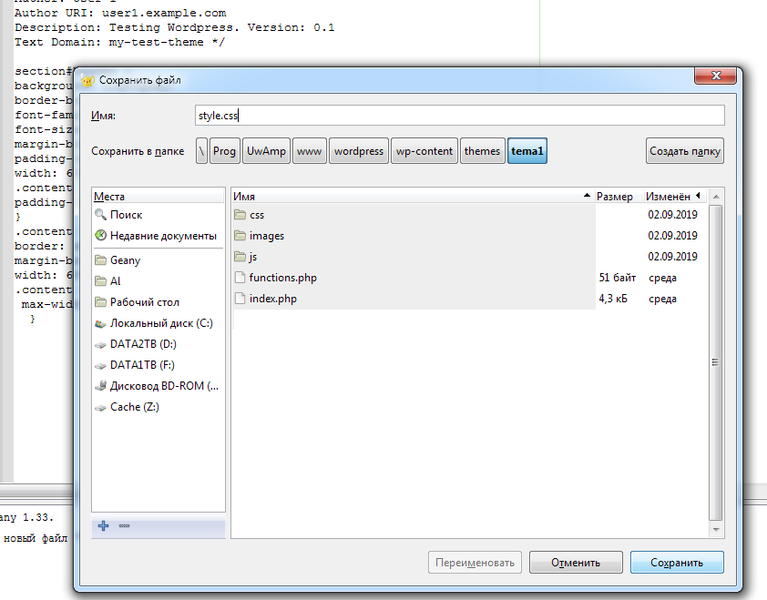Sort files by the Изменён column
This screenshot has width=767, height=600.
click(x=669, y=196)
